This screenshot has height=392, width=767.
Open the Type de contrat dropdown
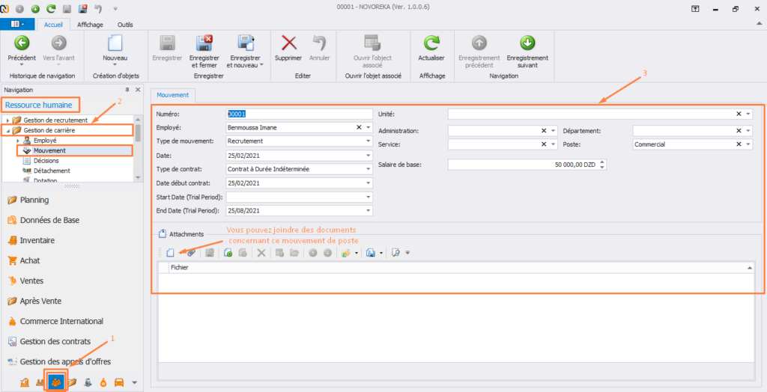tap(368, 169)
